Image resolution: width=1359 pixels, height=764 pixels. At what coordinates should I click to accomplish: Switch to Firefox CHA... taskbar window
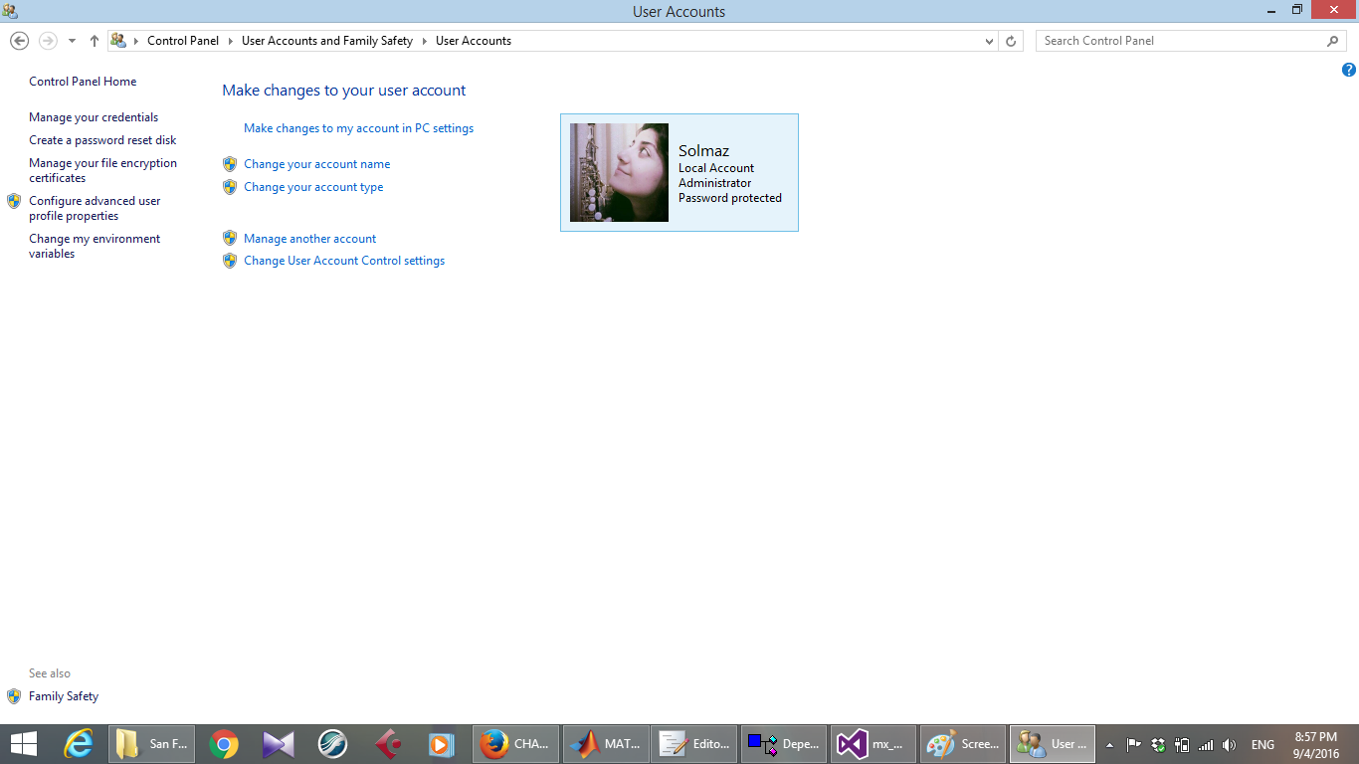[515, 744]
